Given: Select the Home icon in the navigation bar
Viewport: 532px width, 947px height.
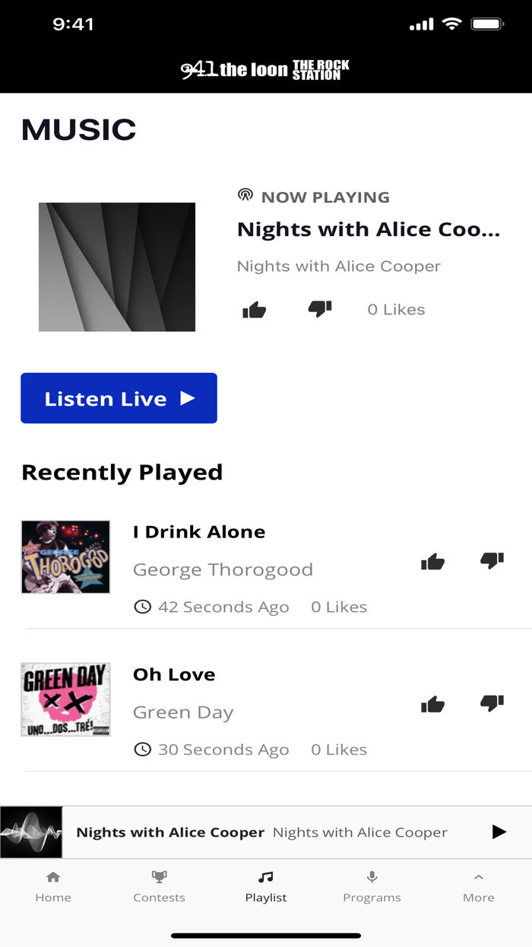Looking at the screenshot, I should coord(53,876).
